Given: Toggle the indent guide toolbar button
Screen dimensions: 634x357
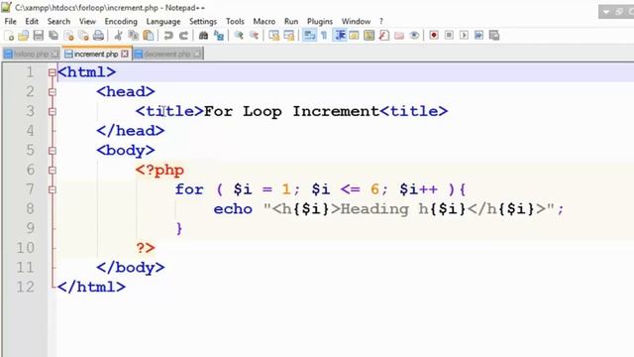Looking at the screenshot, I should pos(339,36).
